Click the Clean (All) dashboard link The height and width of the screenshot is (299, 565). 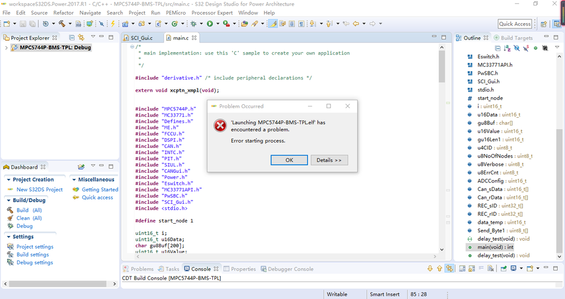coord(29,218)
